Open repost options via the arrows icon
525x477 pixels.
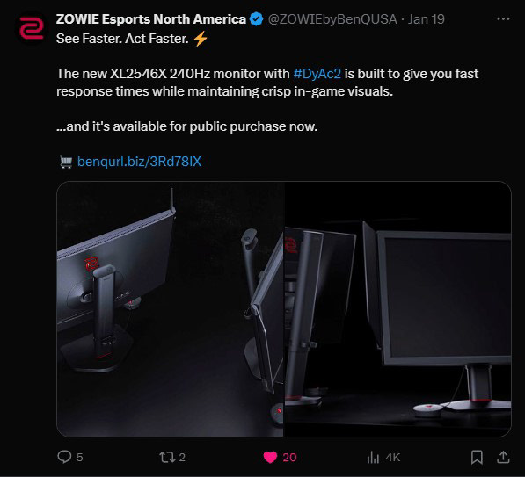(167, 457)
